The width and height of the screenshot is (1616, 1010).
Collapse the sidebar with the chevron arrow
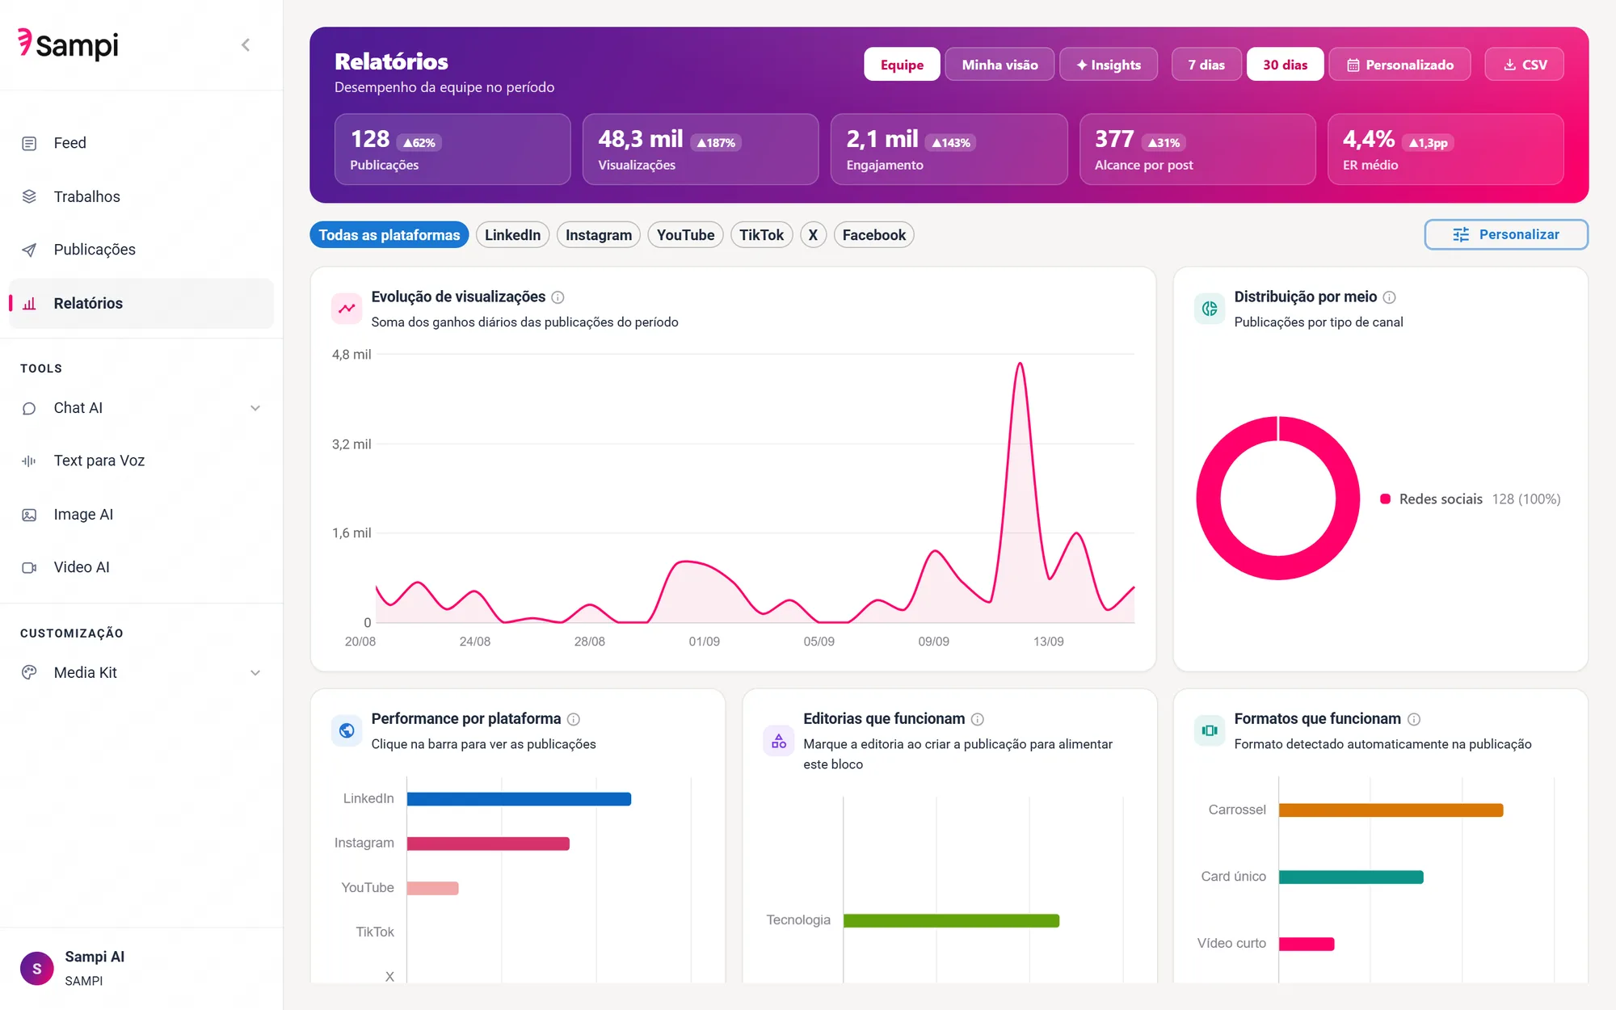246,44
